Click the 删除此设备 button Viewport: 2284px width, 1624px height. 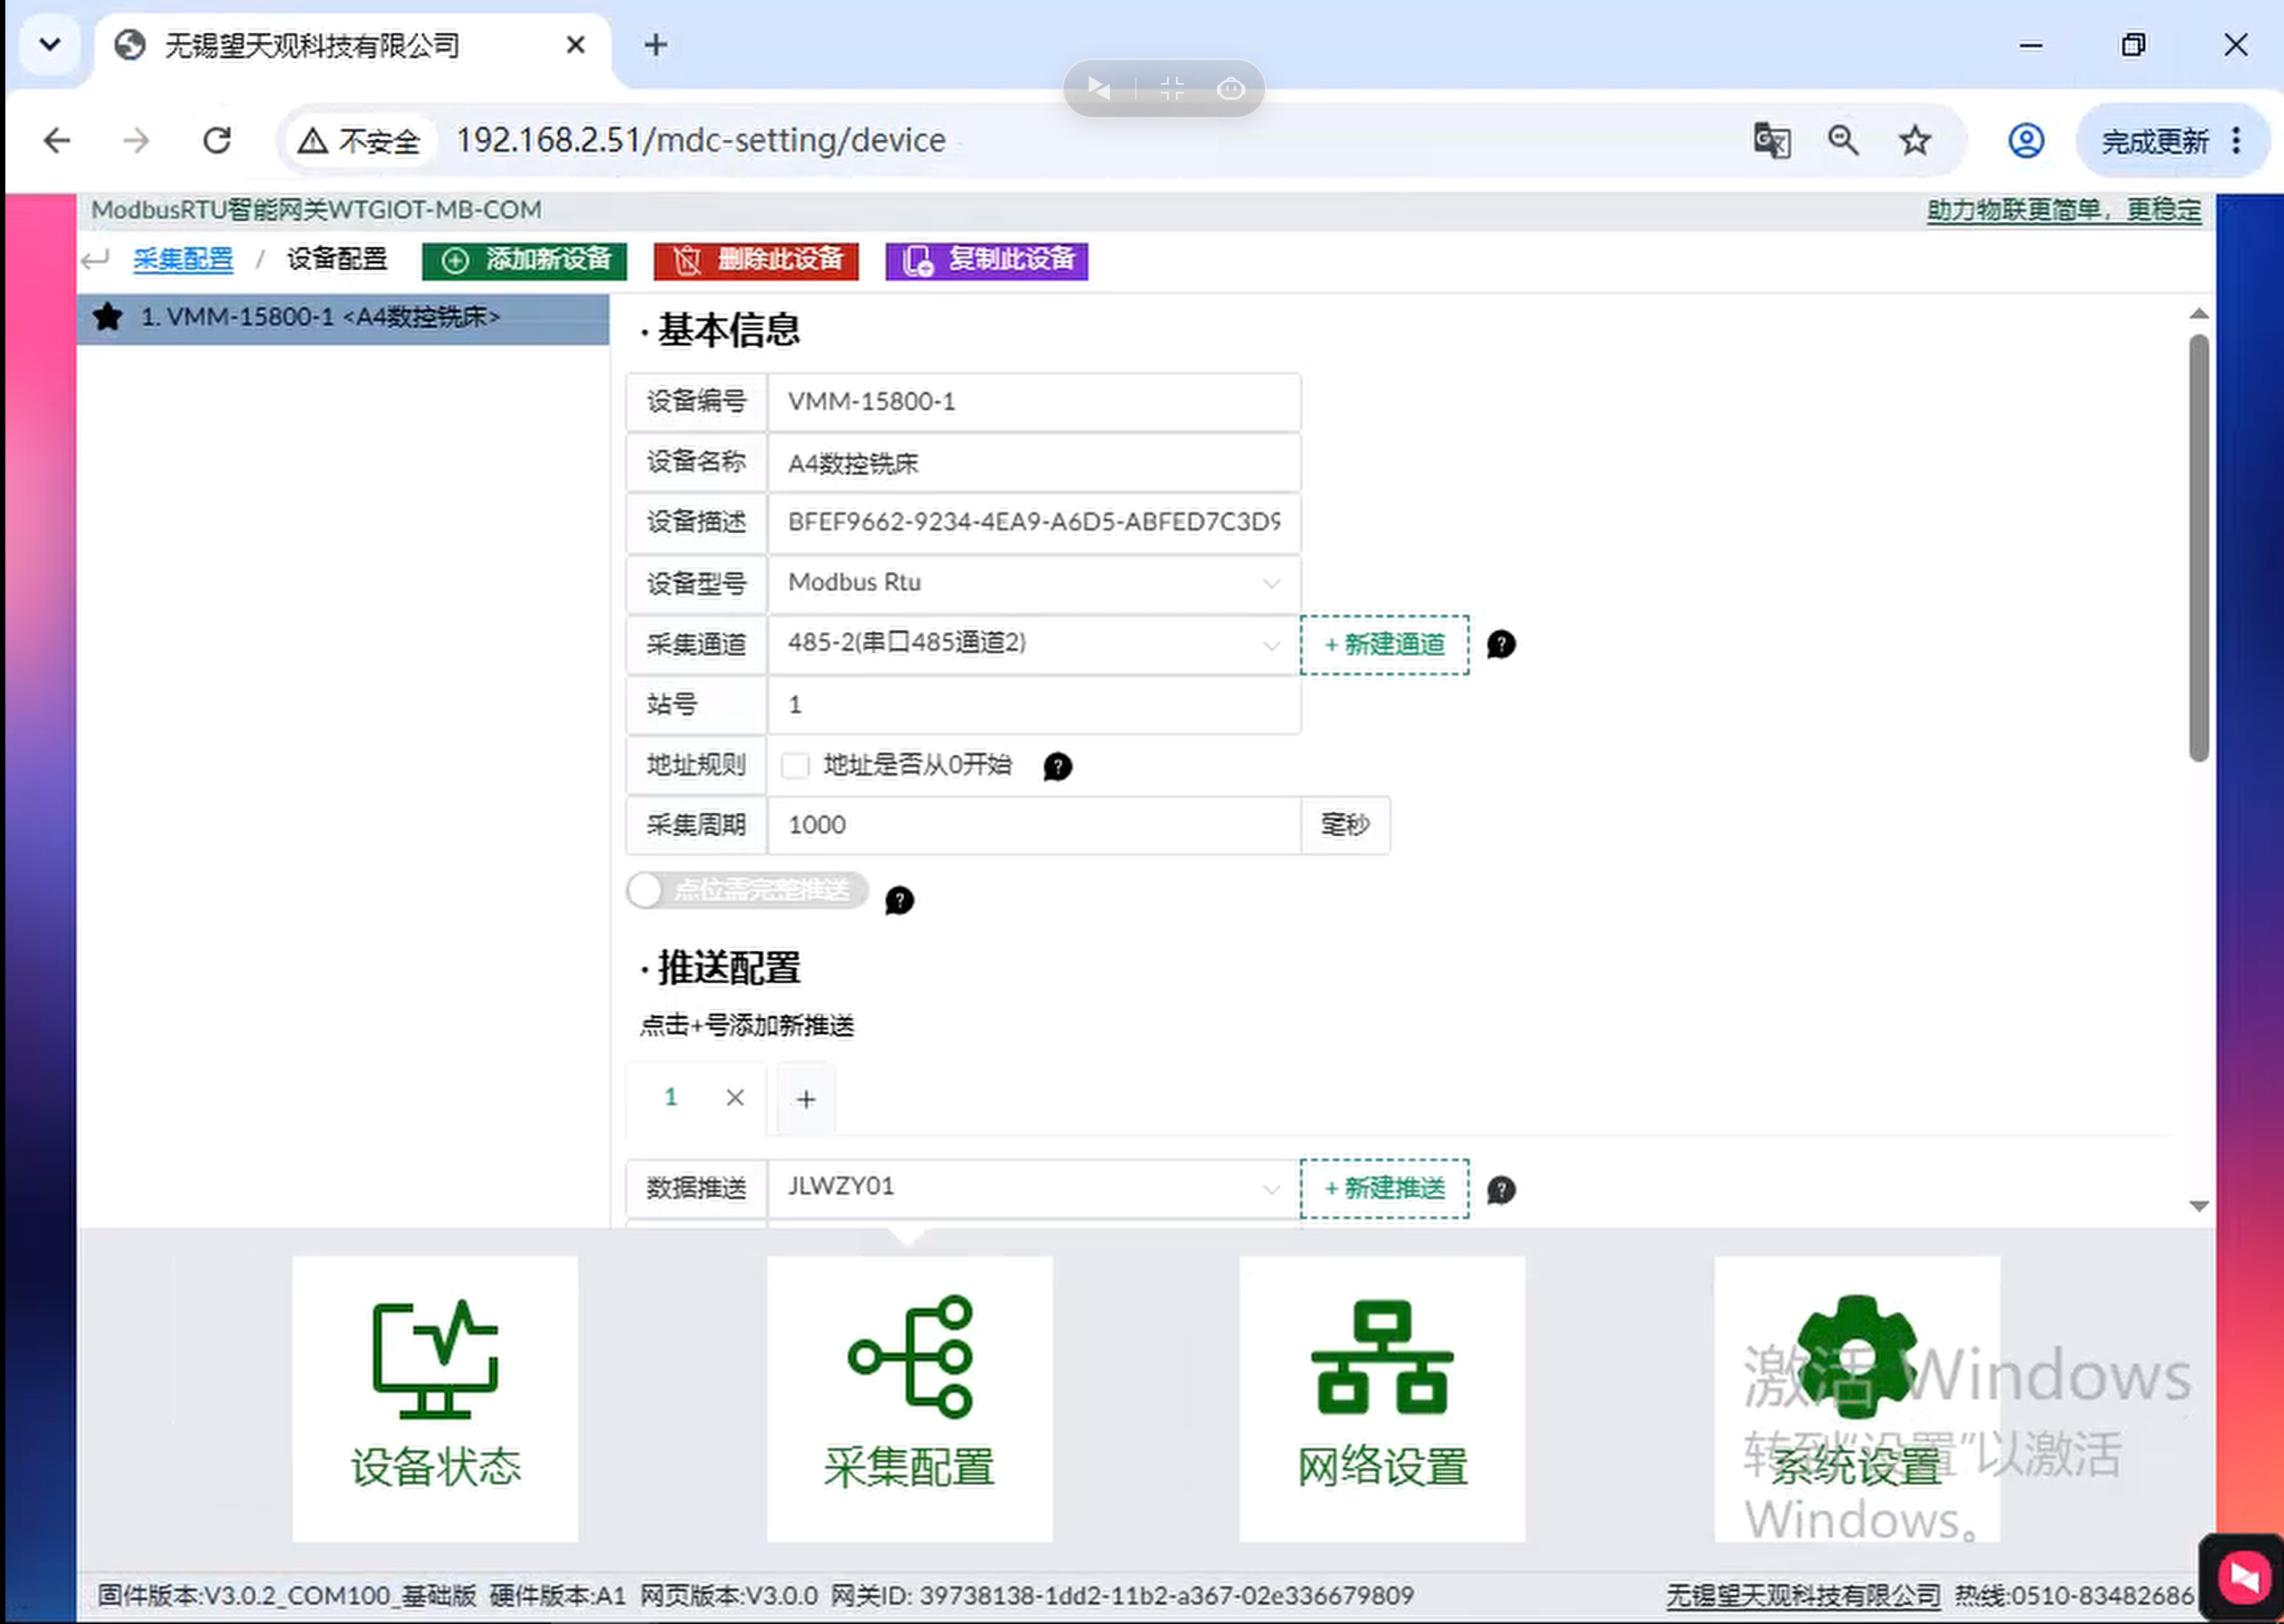click(x=756, y=260)
